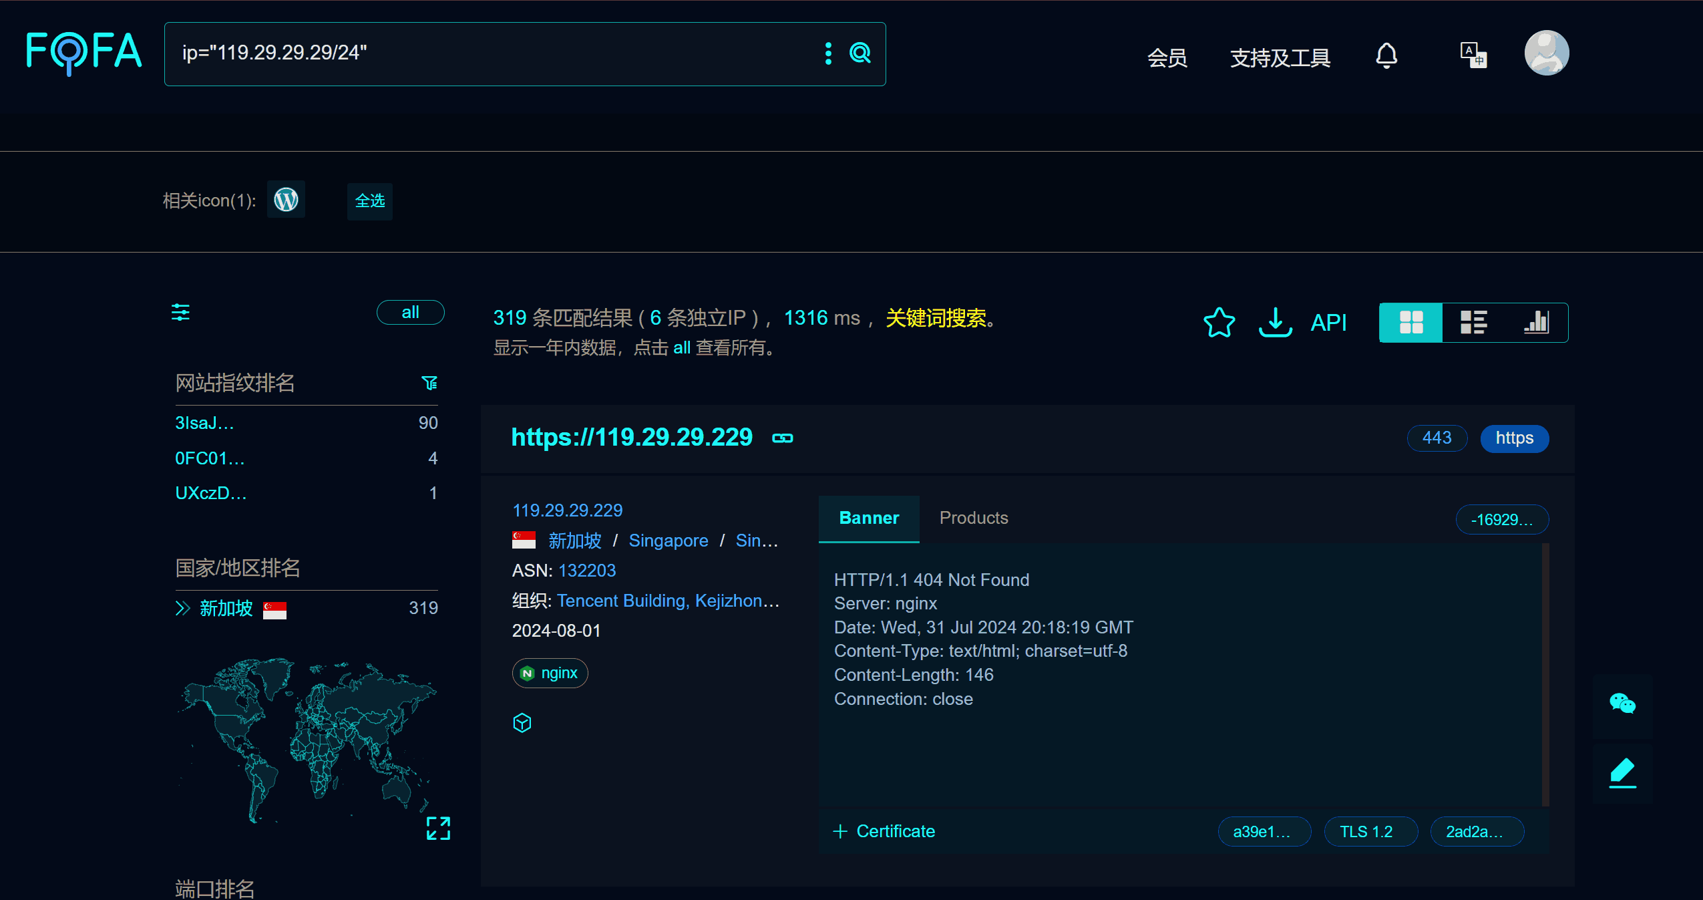Click the notification bell icon
1703x900 pixels.
pos(1386,55)
